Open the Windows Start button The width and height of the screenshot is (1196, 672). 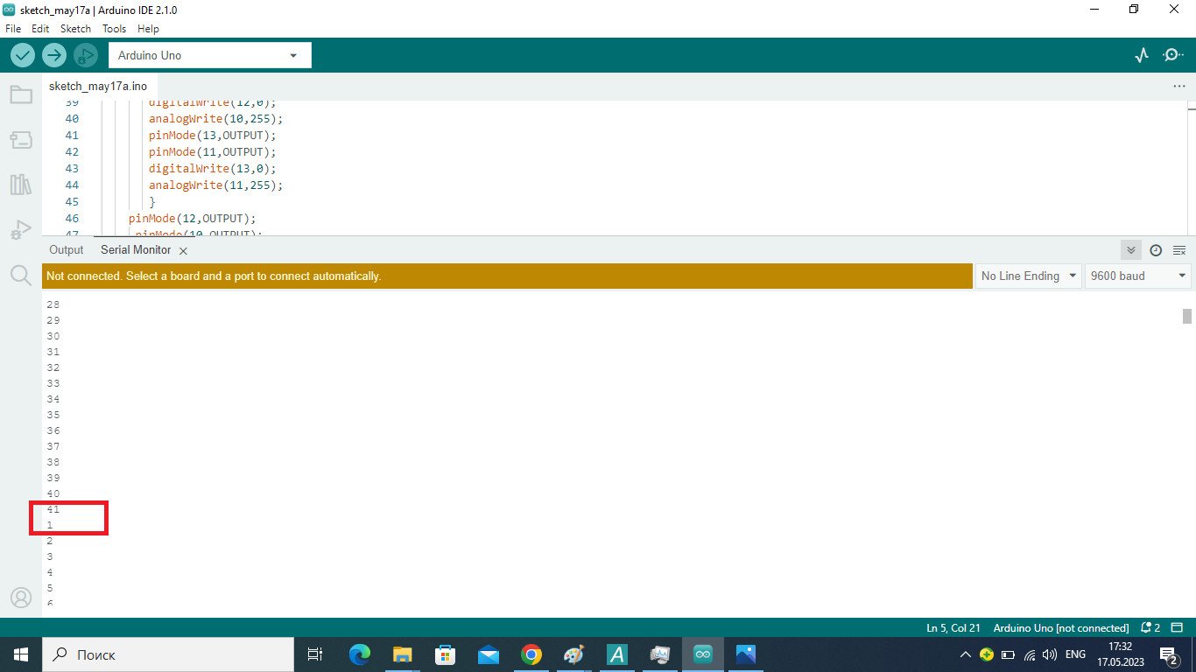(x=21, y=654)
